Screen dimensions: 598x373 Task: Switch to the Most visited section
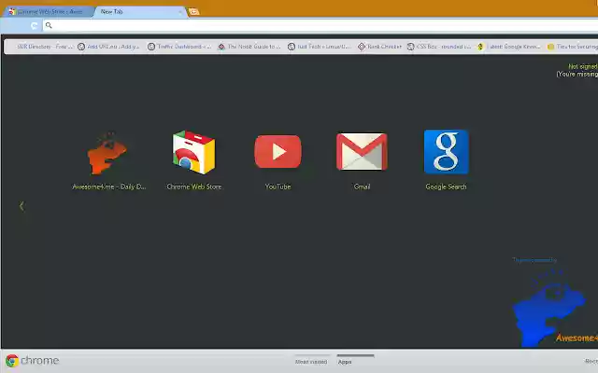[x=311, y=362]
